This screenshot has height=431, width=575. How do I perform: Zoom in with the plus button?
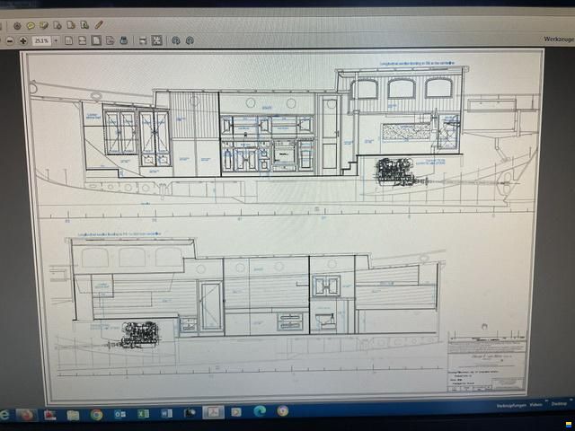23,40
